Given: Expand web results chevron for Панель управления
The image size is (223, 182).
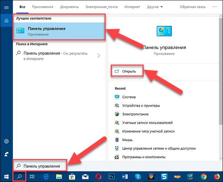Looking at the screenshot, I should (x=99, y=55).
